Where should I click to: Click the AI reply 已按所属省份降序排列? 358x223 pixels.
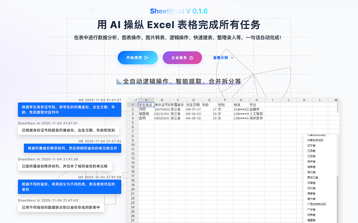point(64,166)
